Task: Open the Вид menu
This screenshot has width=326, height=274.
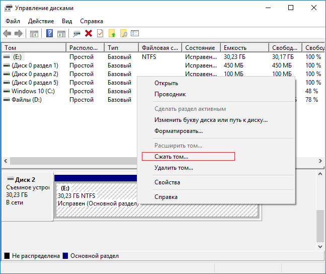Action: click(67, 21)
